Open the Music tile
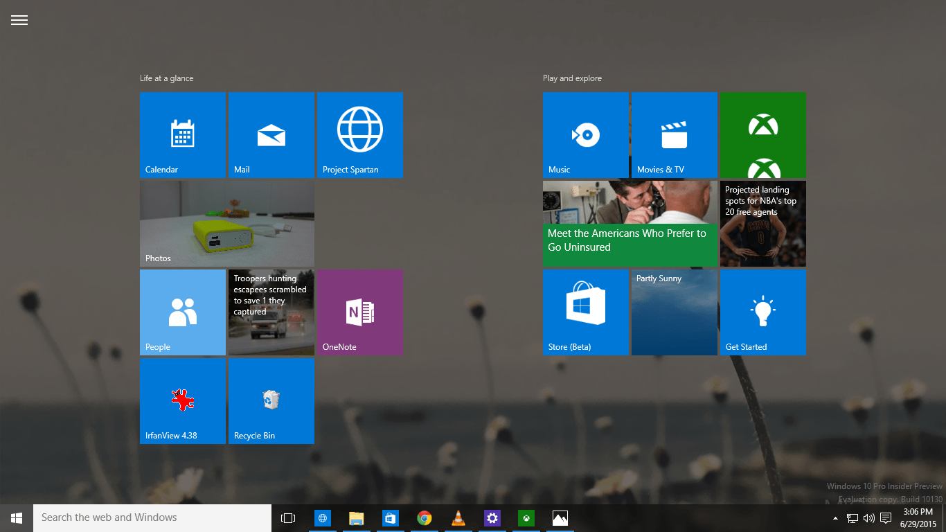946x532 pixels. [x=586, y=135]
